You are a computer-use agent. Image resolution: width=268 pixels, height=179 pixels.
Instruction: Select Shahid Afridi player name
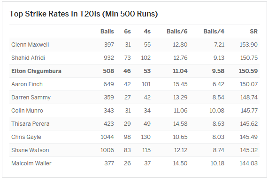click(x=28, y=58)
